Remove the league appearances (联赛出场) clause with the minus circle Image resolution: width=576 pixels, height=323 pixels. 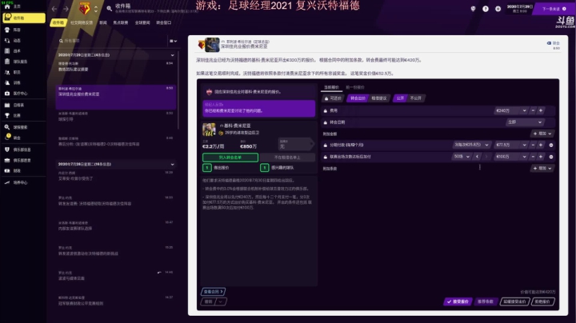(551, 157)
